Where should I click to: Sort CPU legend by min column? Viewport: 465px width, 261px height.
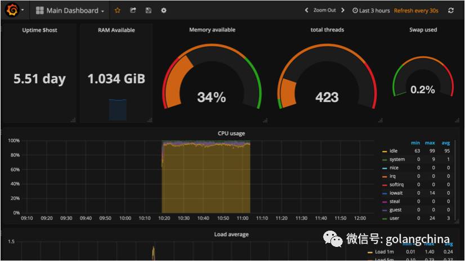[x=415, y=143]
